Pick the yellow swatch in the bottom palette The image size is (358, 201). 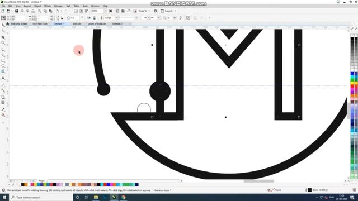pyautogui.click(x=35, y=185)
